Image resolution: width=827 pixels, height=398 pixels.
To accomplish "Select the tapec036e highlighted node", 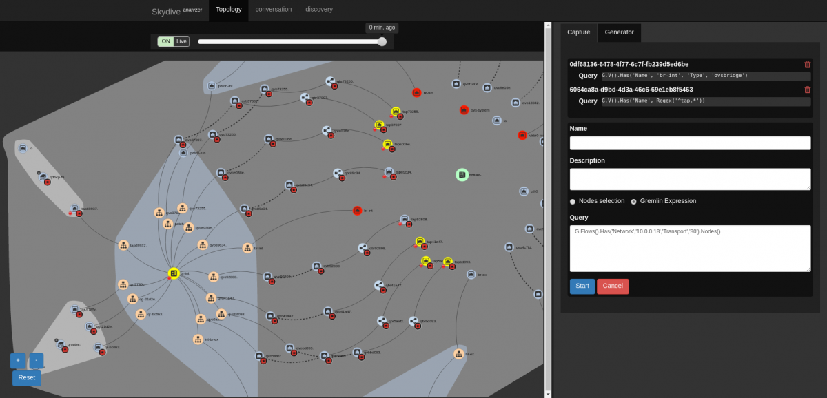I will coord(388,144).
